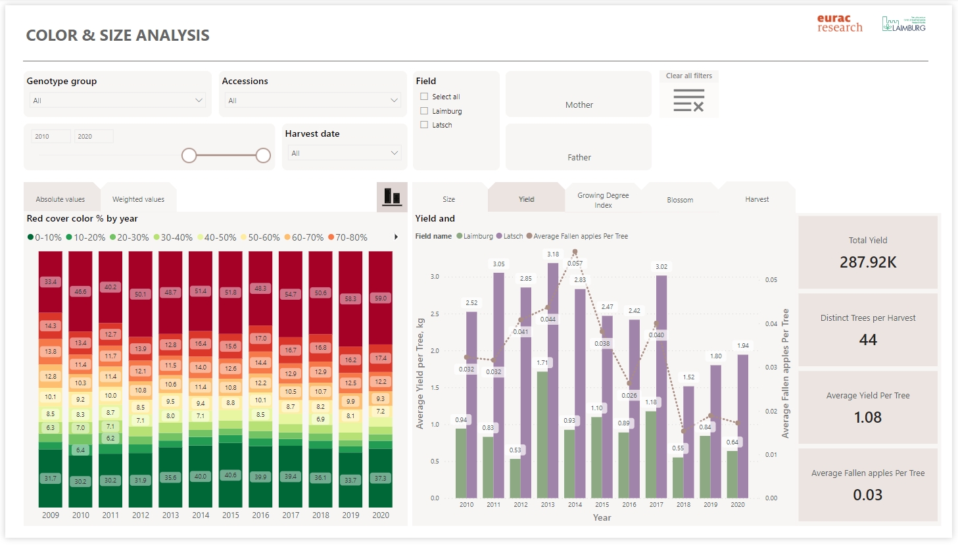Expand the Accessions dropdown
Viewport: 958px width, 545px height.
(313, 101)
